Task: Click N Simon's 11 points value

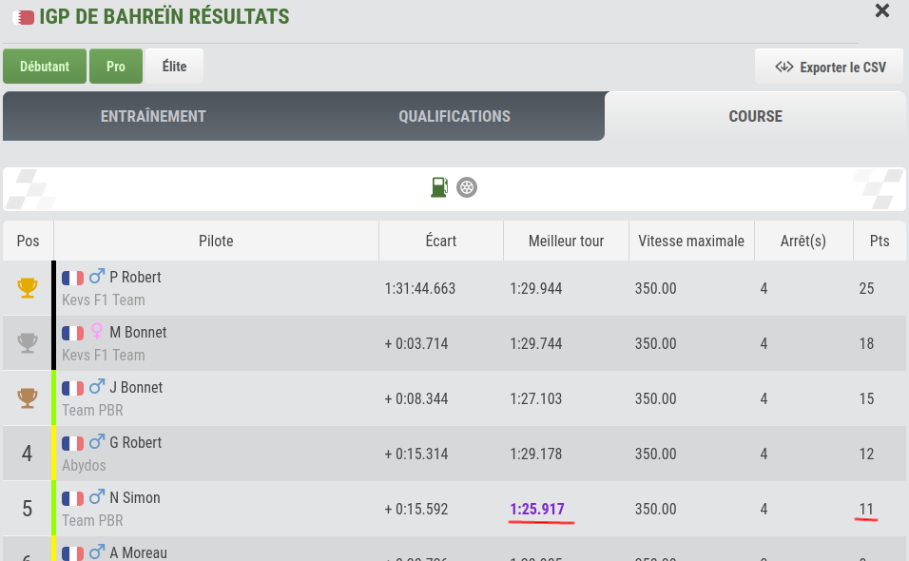Action: pyautogui.click(x=866, y=509)
